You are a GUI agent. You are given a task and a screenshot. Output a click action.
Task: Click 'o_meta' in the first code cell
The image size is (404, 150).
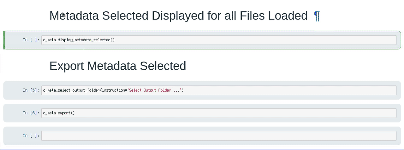click(x=50, y=40)
